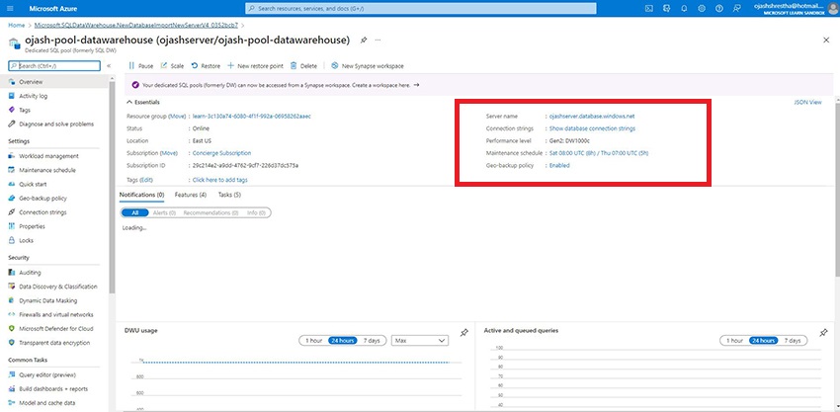Close the resource blade
This screenshot has height=412, width=840.
[826, 41]
